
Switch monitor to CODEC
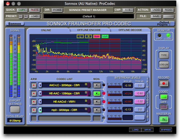[x=168, y=35]
